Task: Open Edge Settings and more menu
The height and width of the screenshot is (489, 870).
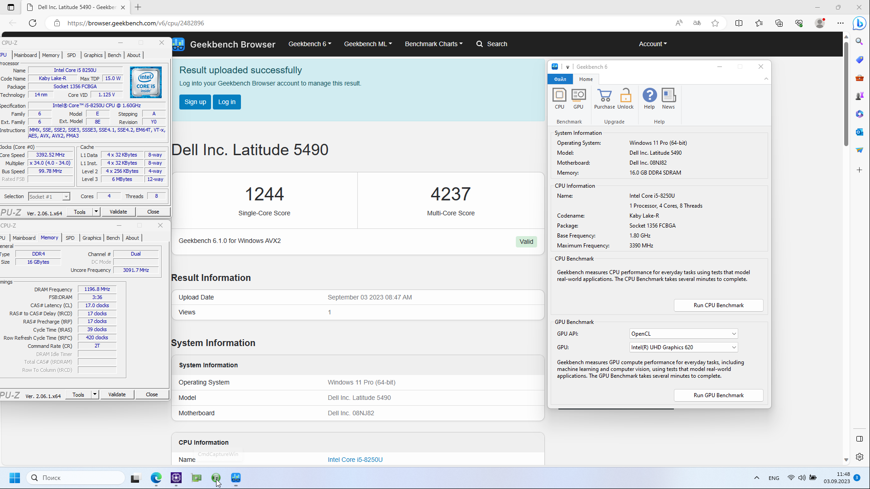Action: pos(841,23)
